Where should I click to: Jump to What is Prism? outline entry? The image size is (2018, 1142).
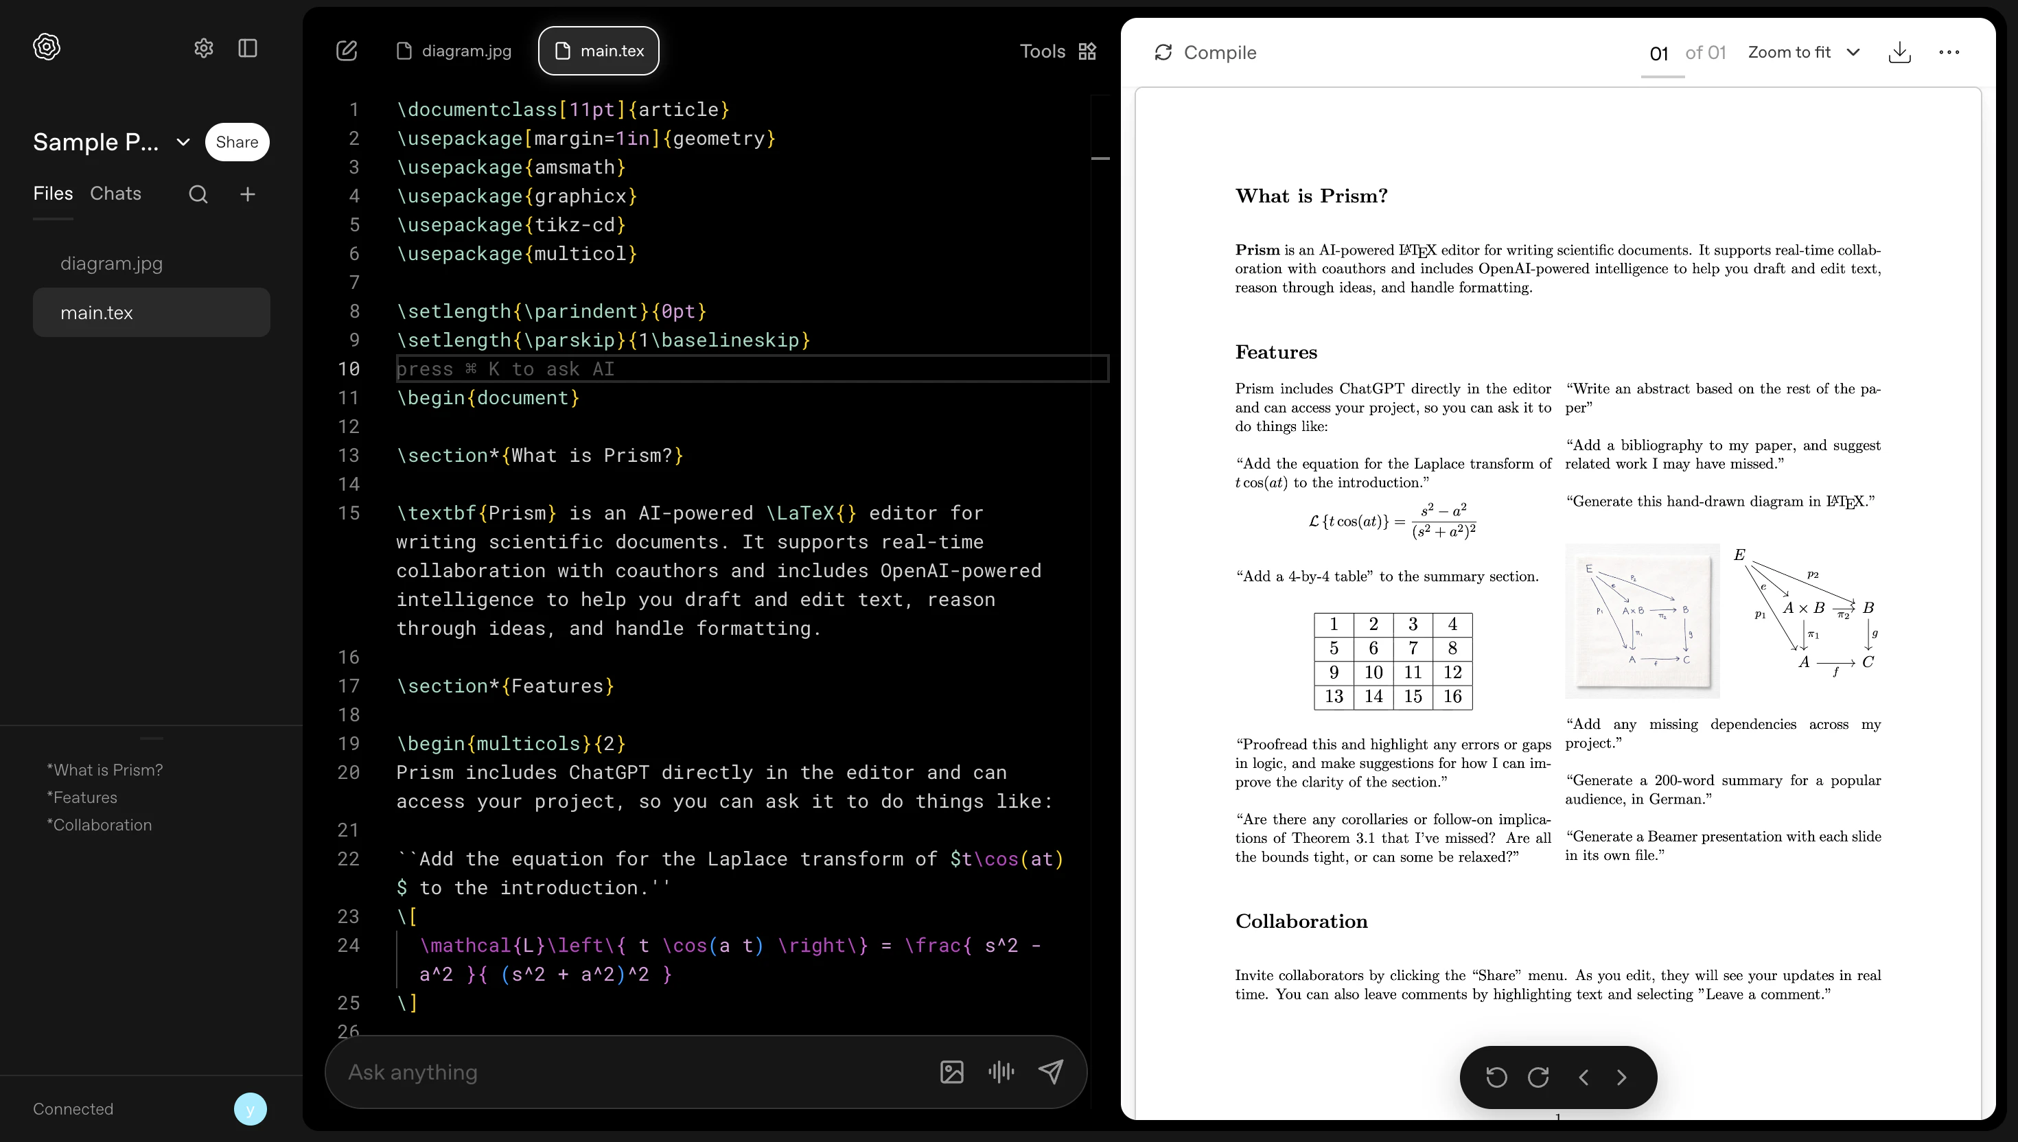tap(105, 770)
